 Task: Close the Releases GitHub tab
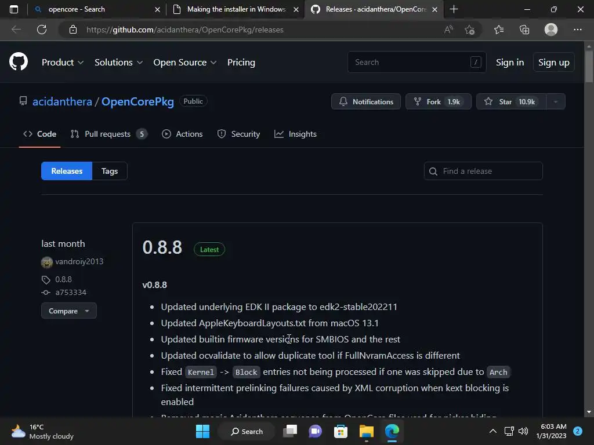coord(435,9)
